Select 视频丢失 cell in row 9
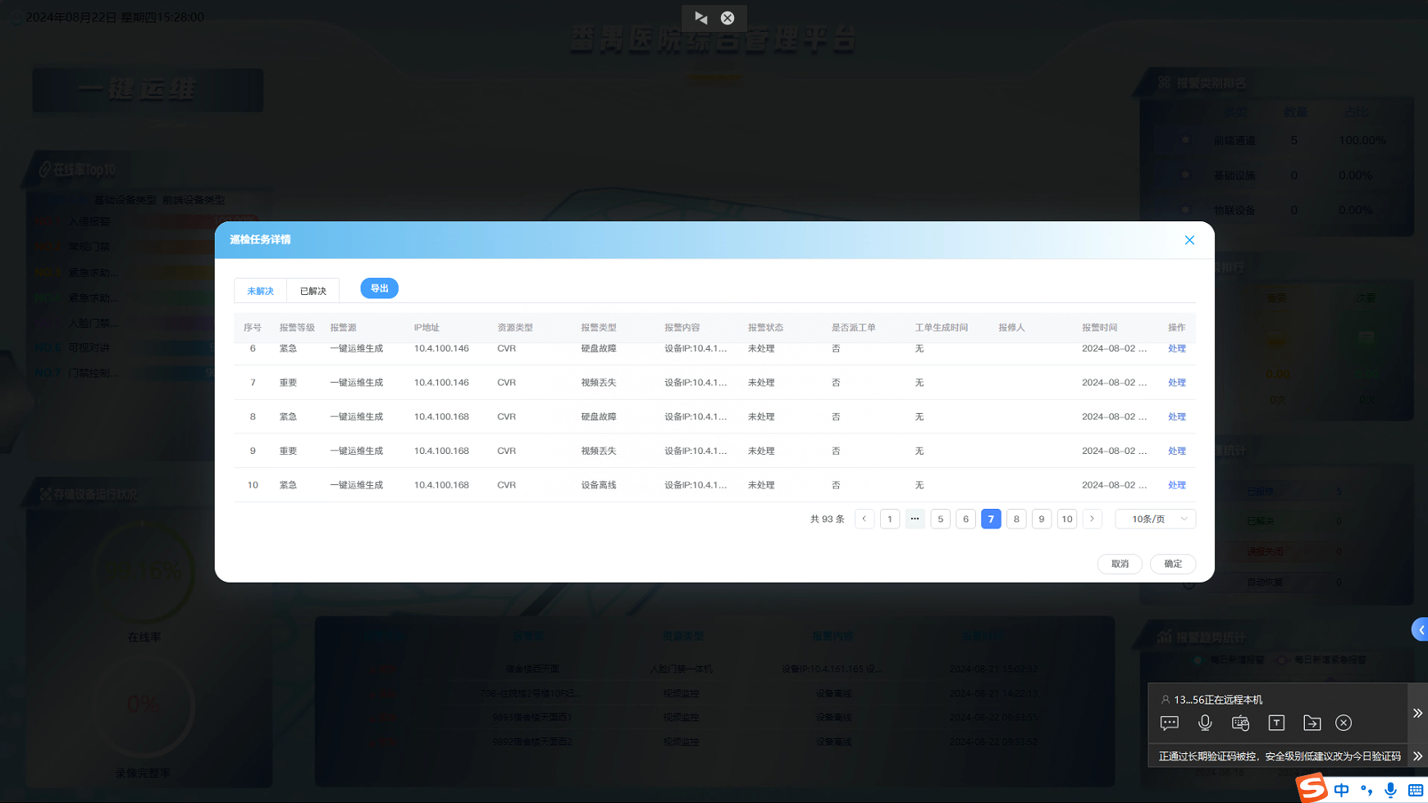 (599, 451)
